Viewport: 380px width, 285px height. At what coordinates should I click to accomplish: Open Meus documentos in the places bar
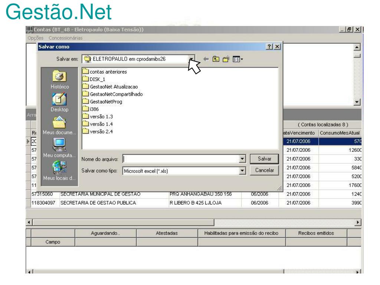tap(59, 125)
